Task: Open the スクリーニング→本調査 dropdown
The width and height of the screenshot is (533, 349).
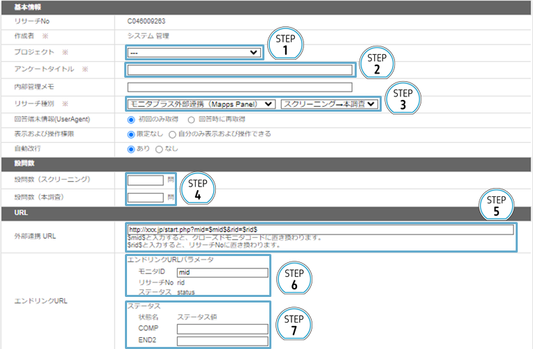Action: coord(330,104)
